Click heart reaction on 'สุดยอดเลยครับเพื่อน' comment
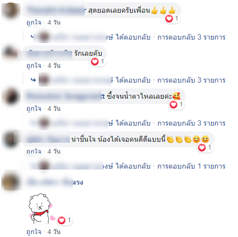Image resolution: width=238 pixels, height=237 pixels. pyautogui.click(x=169, y=19)
